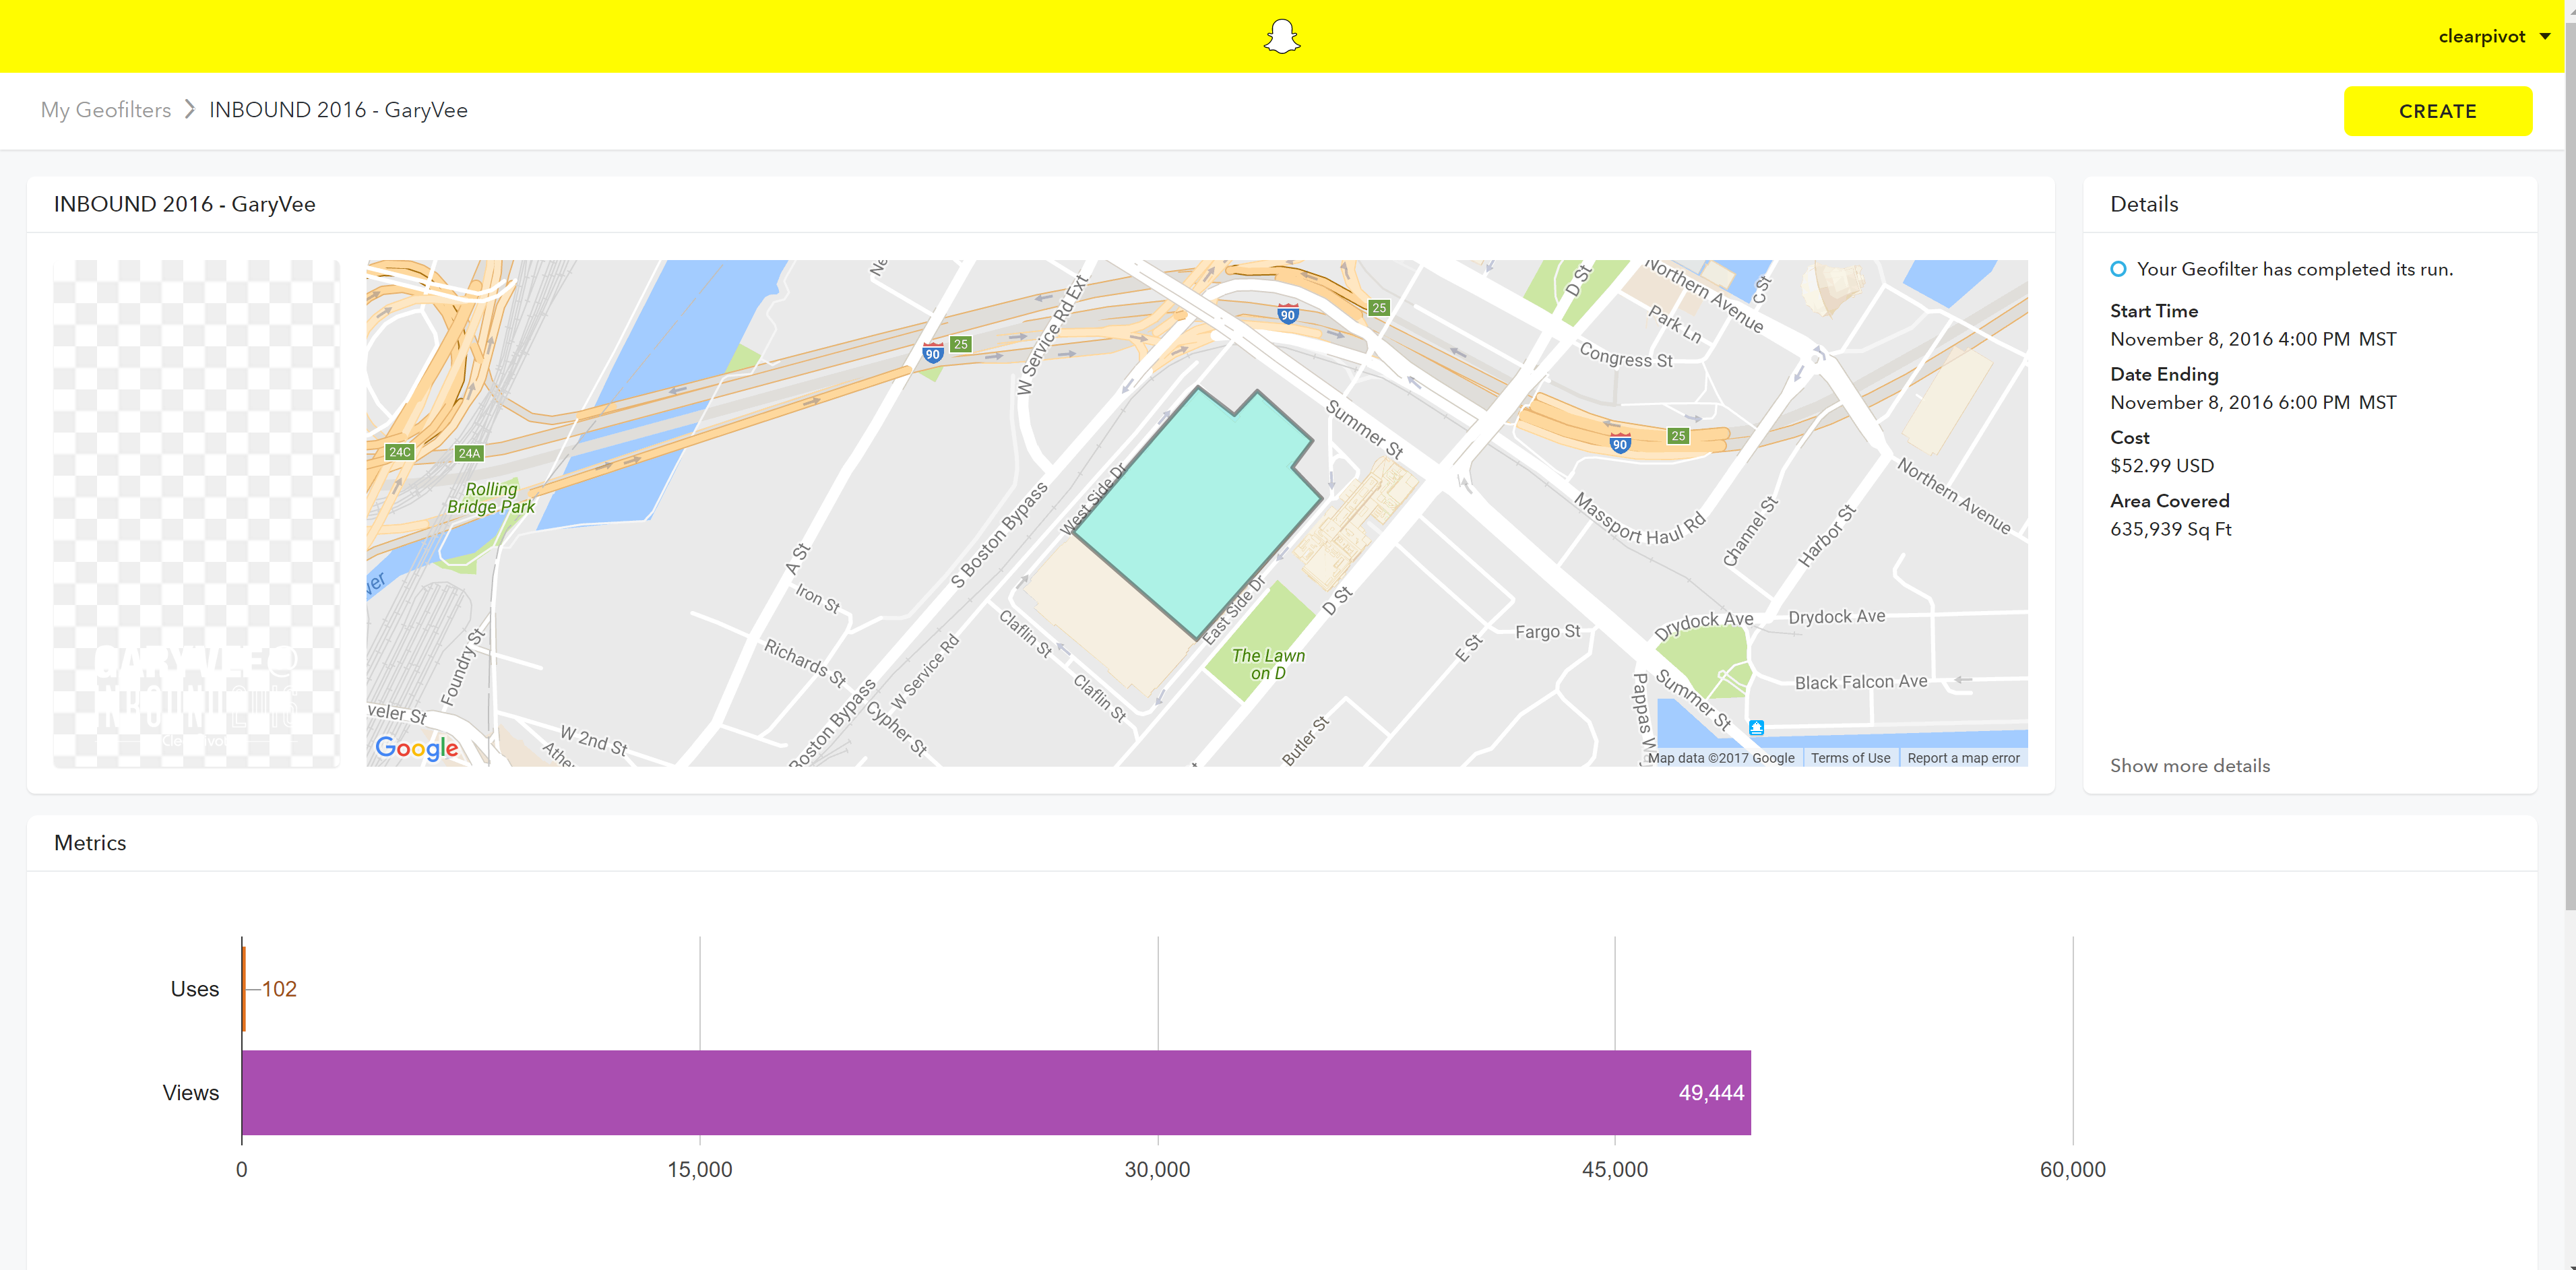The width and height of the screenshot is (2576, 1270).
Task: Click the Uses axis label
Action: tap(194, 989)
